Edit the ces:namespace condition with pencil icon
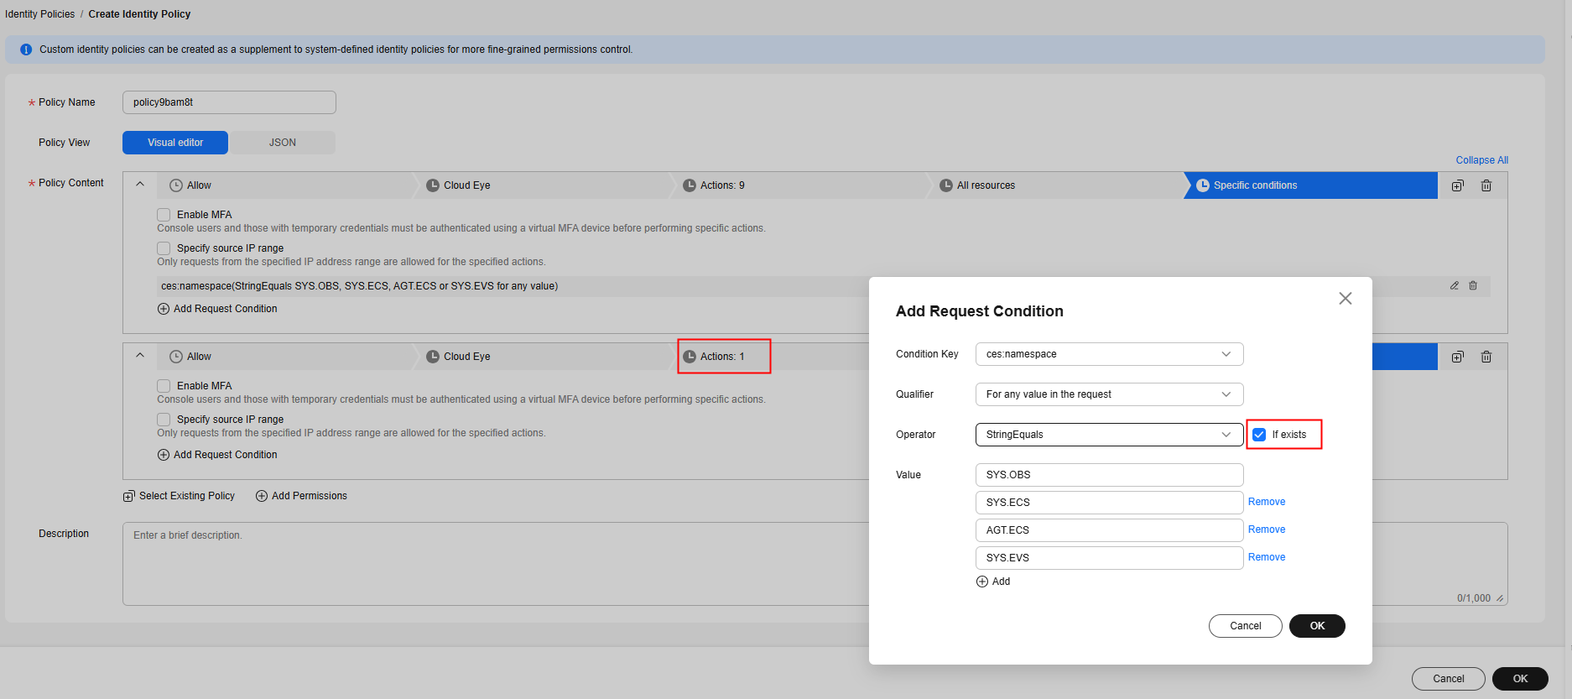The width and height of the screenshot is (1572, 699). [x=1454, y=285]
